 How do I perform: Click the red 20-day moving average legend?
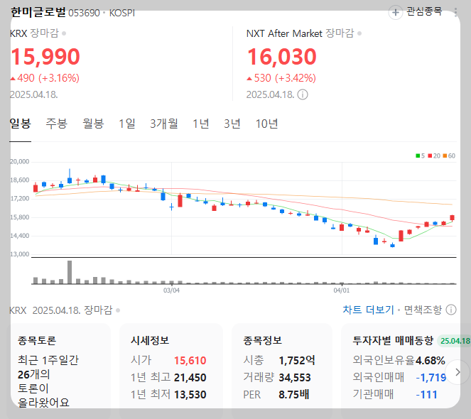click(434, 156)
